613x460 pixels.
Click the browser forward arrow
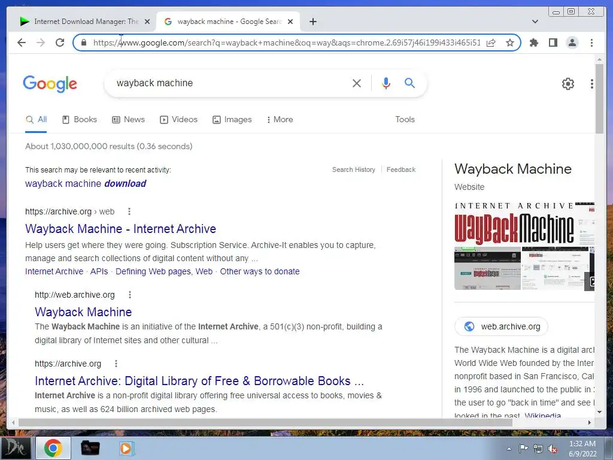tap(41, 43)
